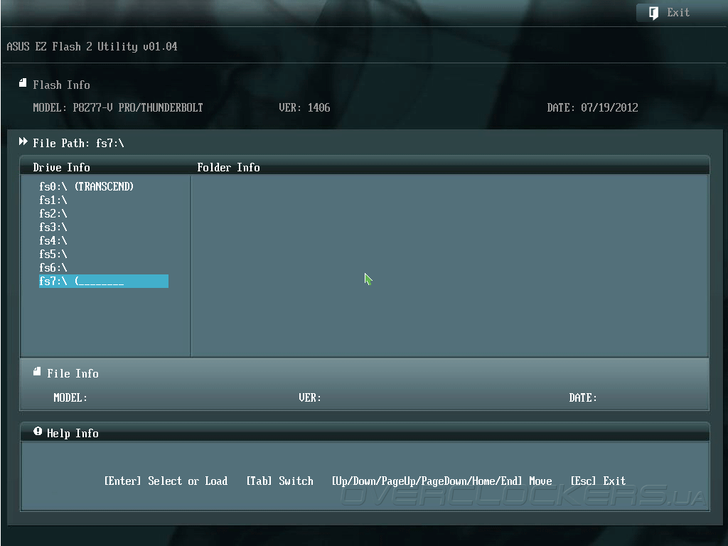Select drive fs3:\

pos(53,227)
